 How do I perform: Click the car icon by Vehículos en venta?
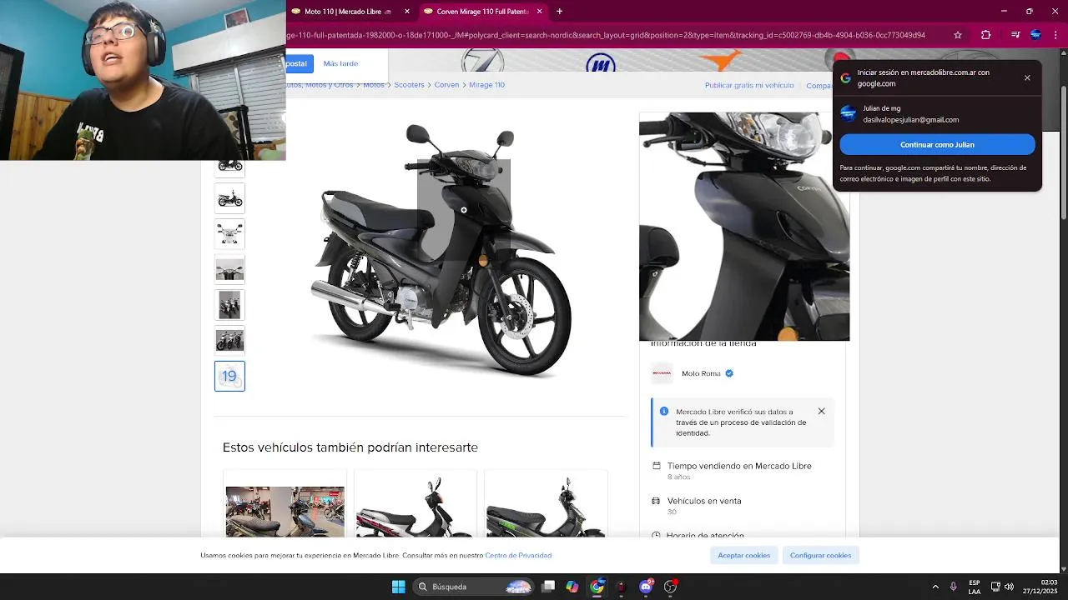pos(657,501)
